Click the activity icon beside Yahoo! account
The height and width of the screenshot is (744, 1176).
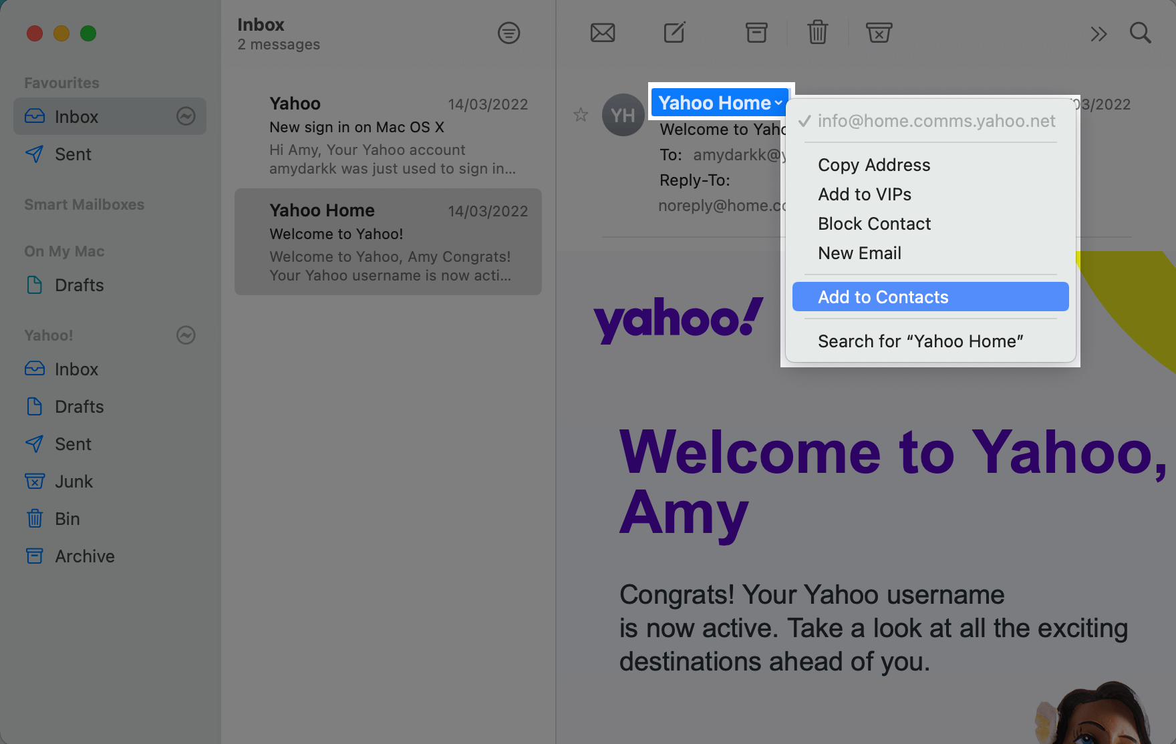point(186,335)
